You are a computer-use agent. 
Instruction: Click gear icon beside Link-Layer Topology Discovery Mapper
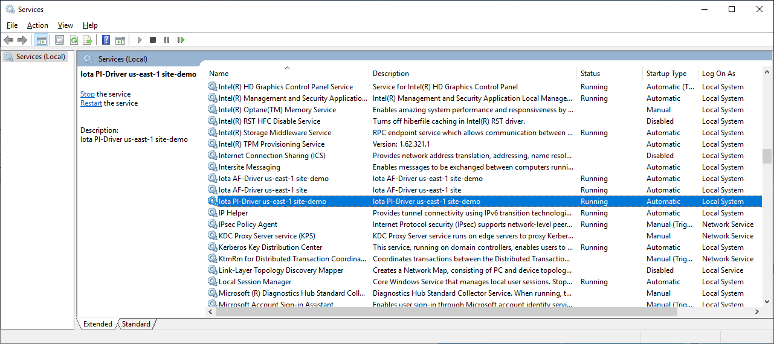click(213, 270)
